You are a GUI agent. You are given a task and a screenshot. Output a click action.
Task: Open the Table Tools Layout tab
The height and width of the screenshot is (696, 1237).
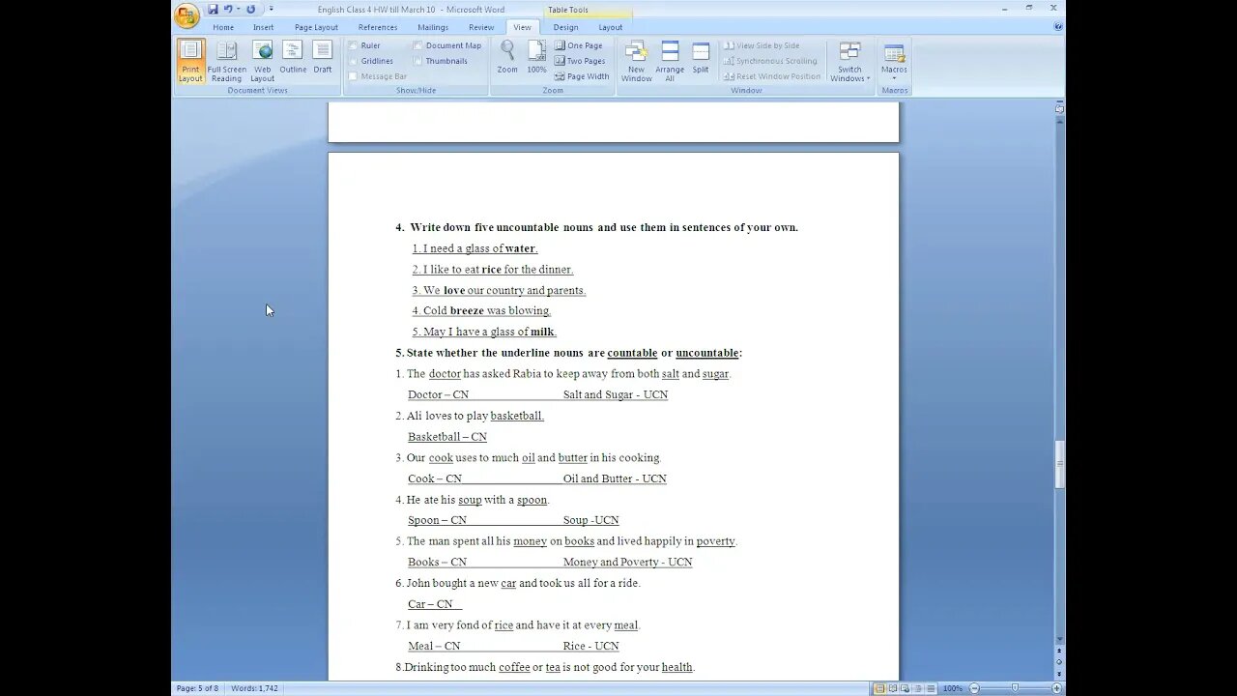click(x=611, y=27)
